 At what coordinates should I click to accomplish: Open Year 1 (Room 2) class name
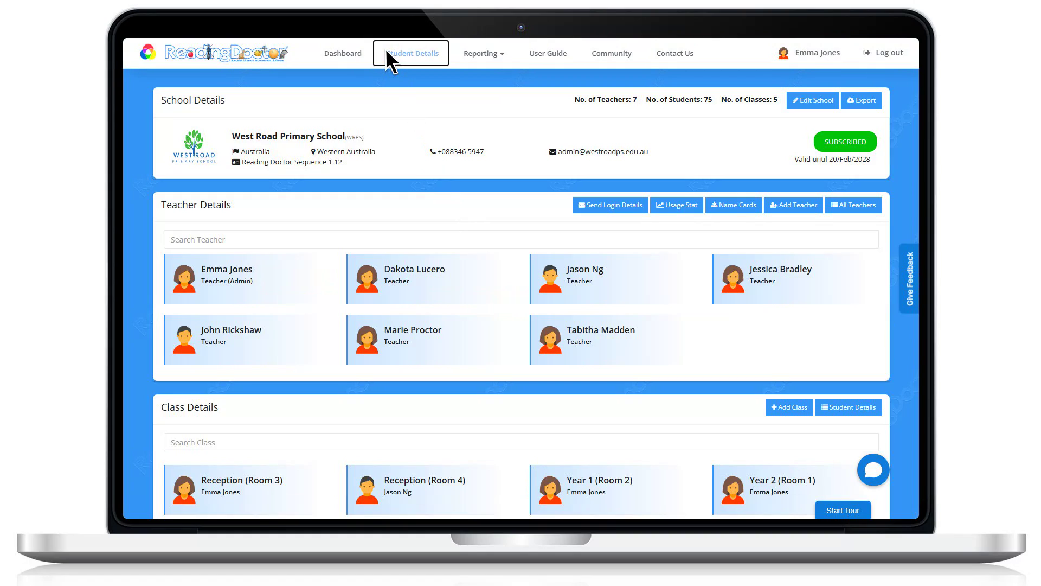click(x=600, y=480)
